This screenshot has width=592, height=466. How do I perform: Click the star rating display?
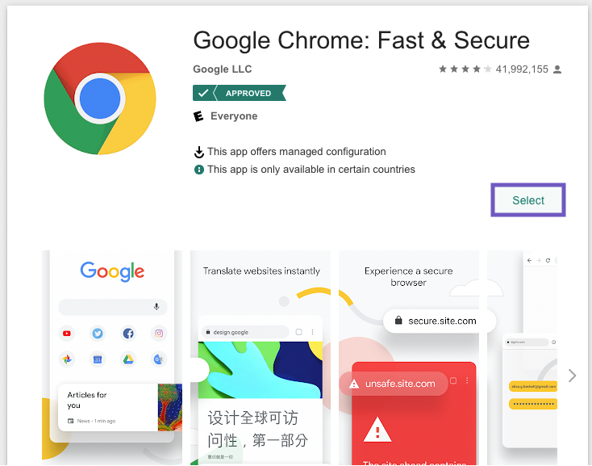pyautogui.click(x=465, y=69)
